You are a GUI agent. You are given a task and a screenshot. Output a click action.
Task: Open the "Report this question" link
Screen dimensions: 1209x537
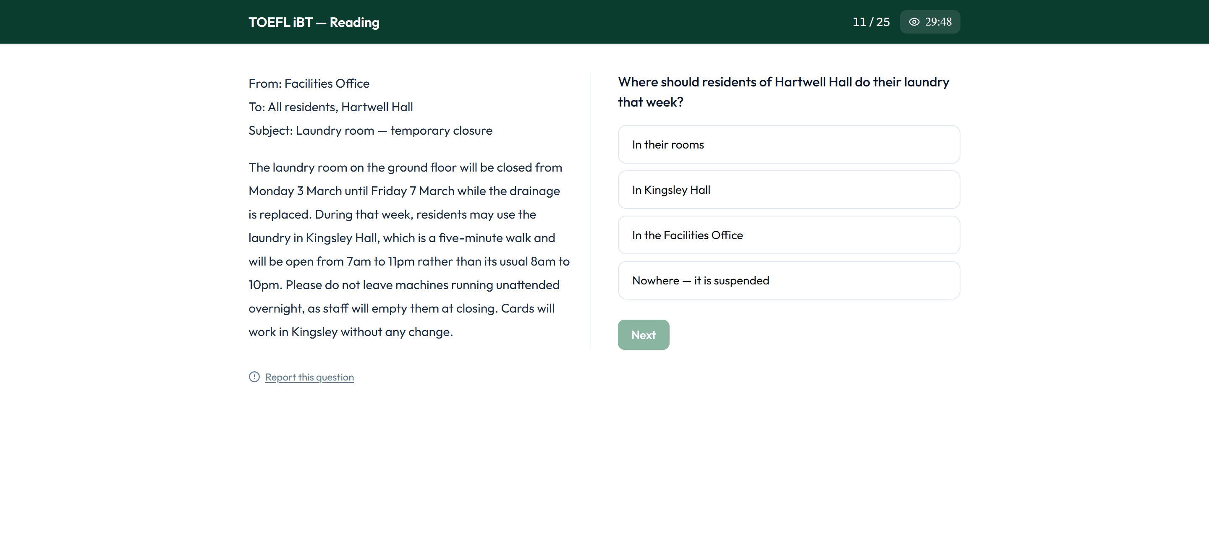(x=309, y=377)
